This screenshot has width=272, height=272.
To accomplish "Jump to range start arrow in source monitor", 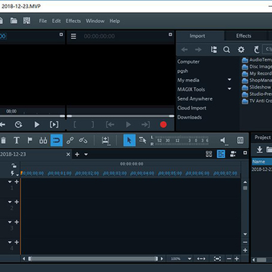I will point(110,125).
